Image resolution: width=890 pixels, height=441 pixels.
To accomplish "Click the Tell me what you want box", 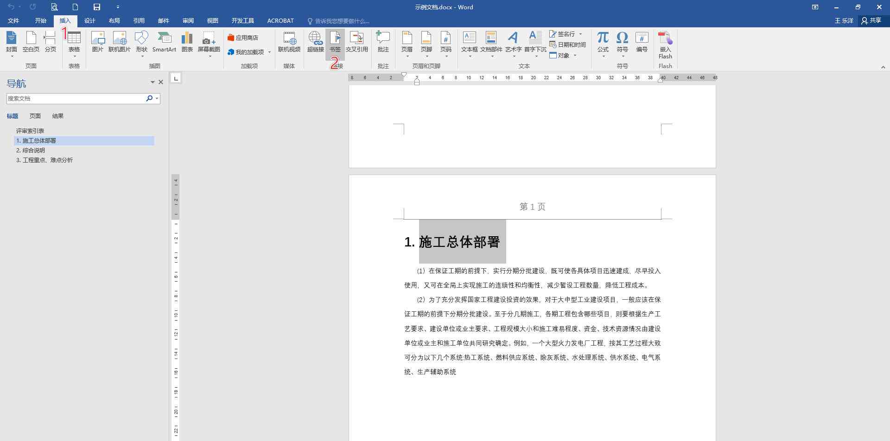I will tap(338, 21).
